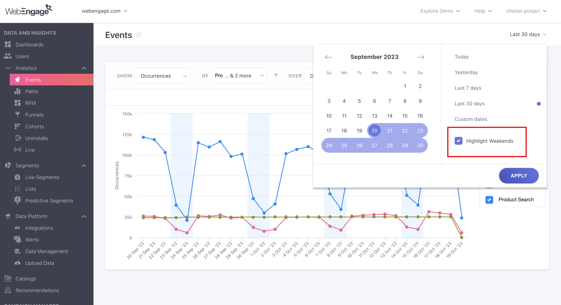This screenshot has height=305, width=561.
Task: Click the Users icon in sidebar
Action: pyautogui.click(x=8, y=56)
